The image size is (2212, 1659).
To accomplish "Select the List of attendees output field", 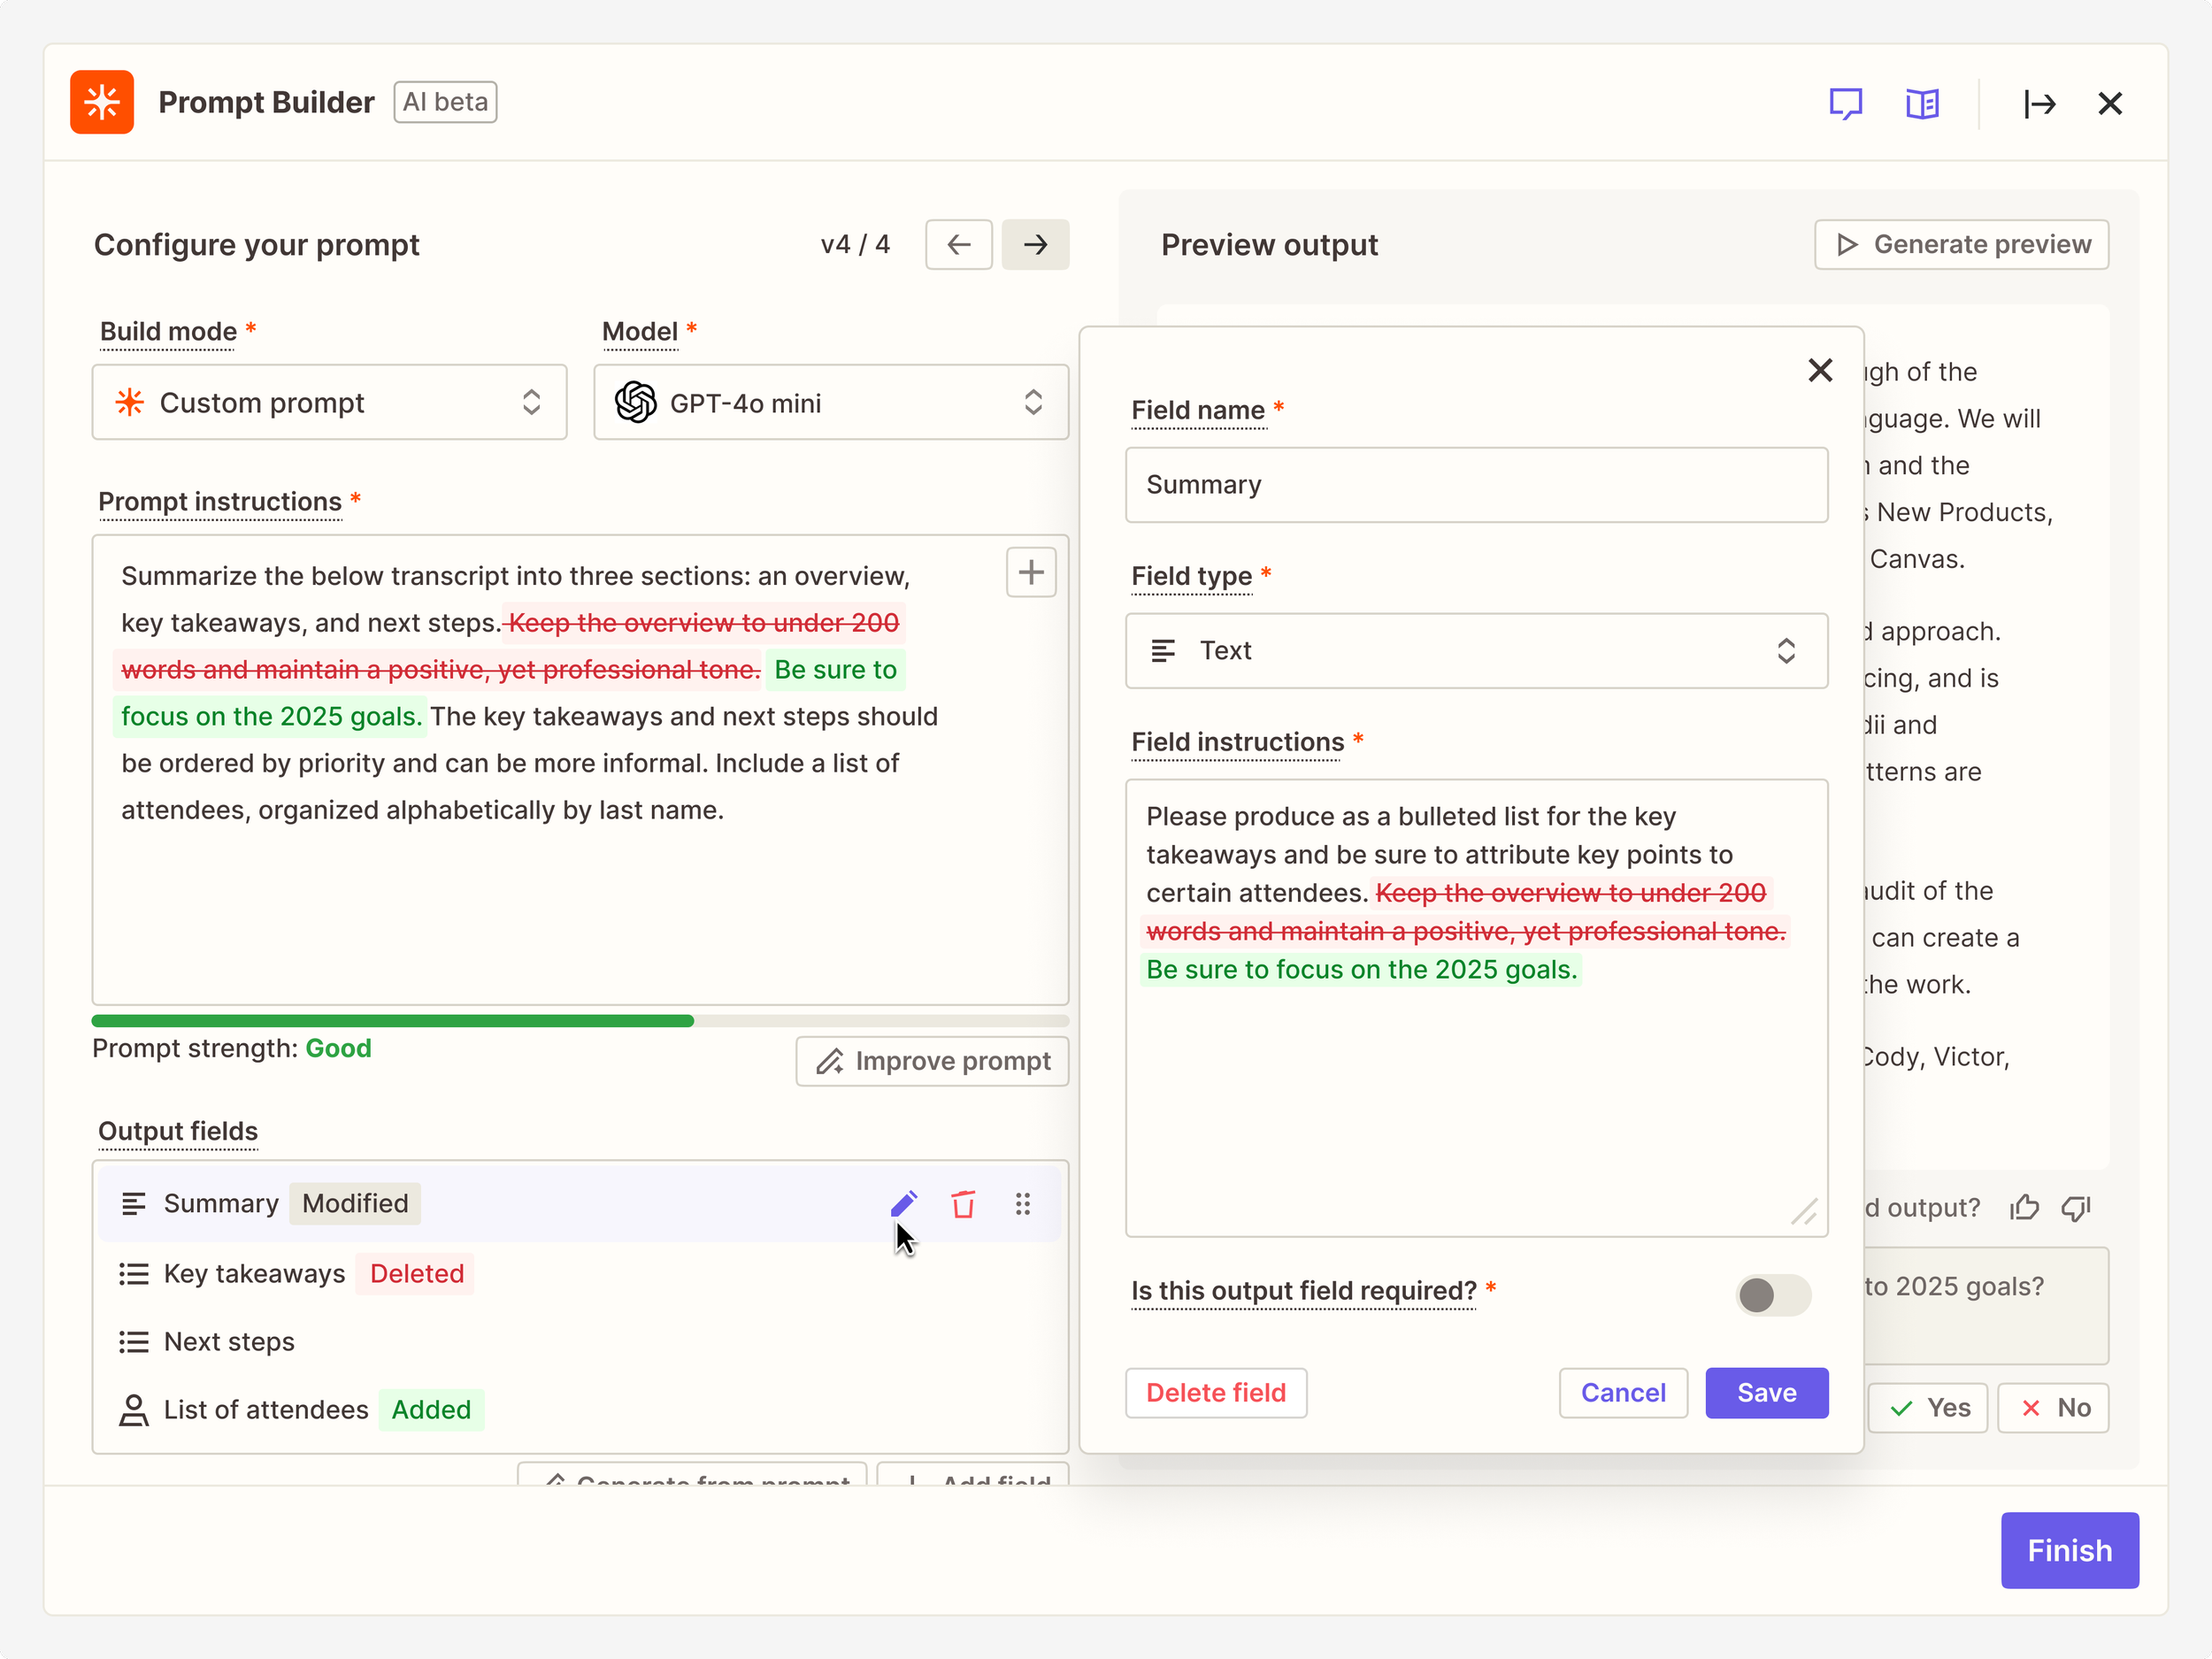I will [x=266, y=1410].
